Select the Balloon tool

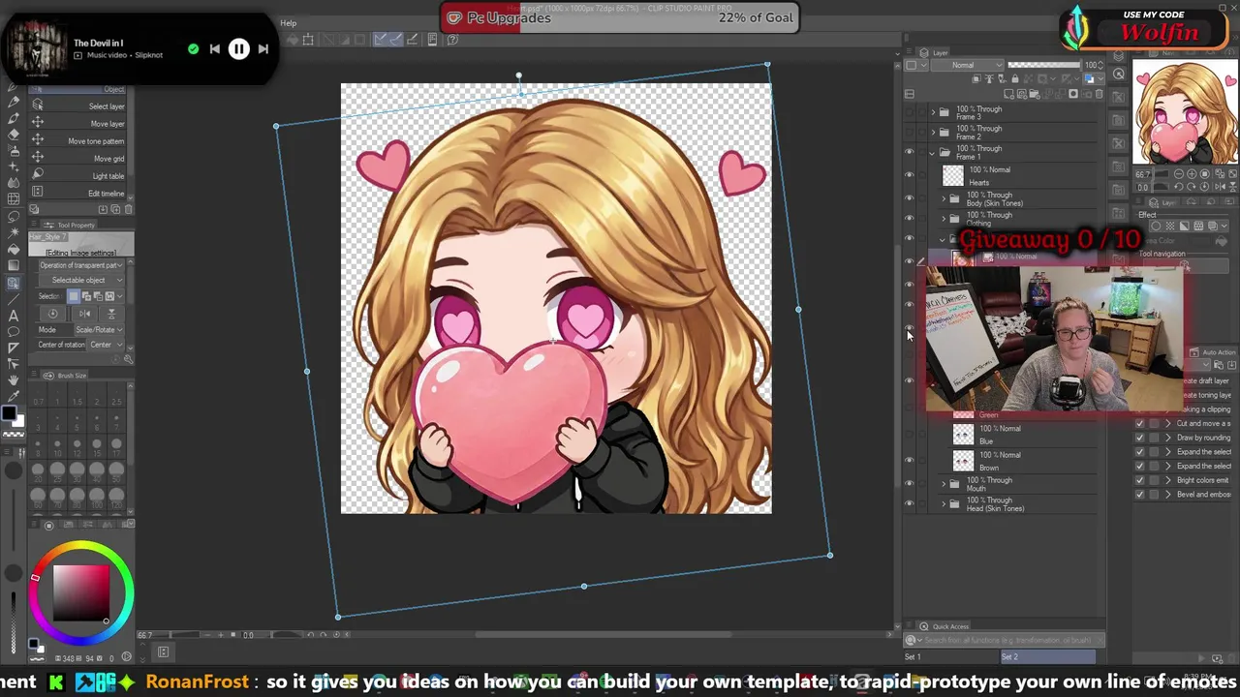[14, 331]
